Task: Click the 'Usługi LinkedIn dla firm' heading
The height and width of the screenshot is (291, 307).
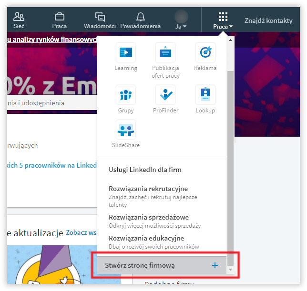Action: (145, 170)
